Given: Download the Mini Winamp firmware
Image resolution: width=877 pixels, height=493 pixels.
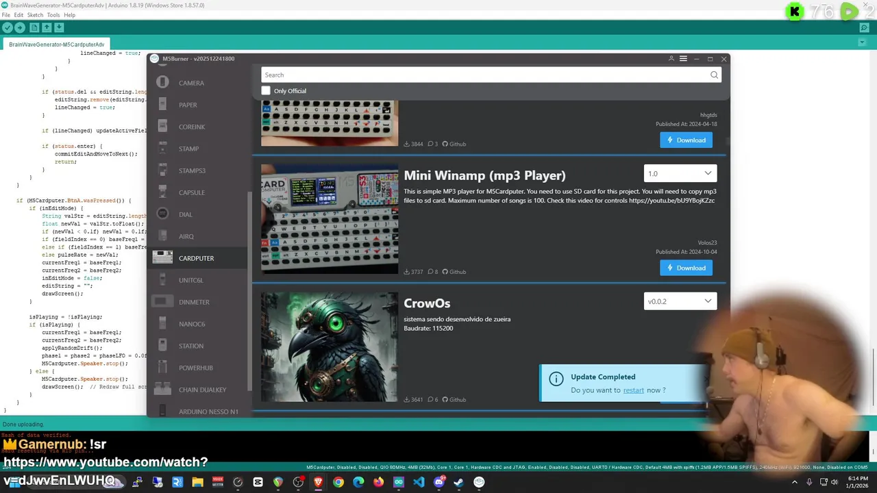Looking at the screenshot, I should tap(686, 268).
